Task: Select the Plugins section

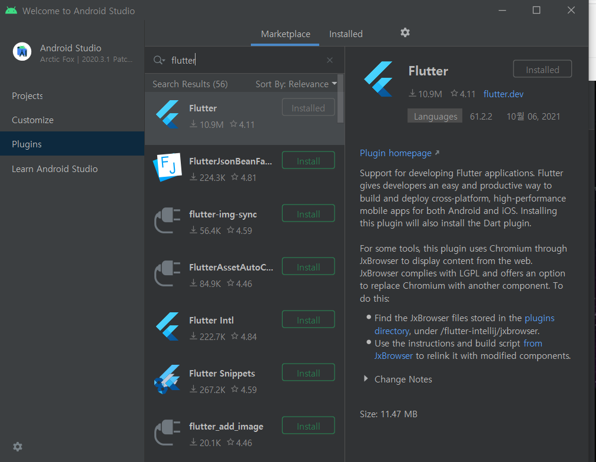Action: tap(72, 144)
